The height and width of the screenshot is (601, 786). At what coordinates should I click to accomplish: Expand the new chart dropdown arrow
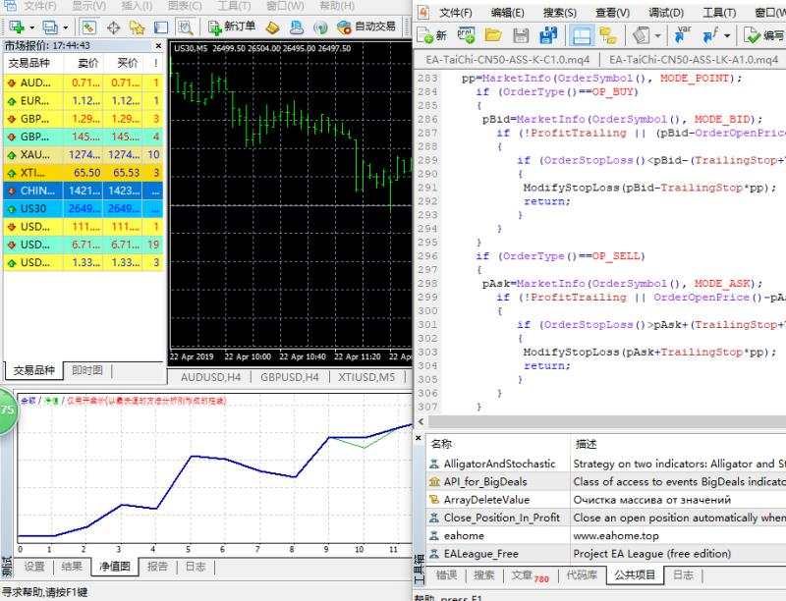[x=32, y=27]
